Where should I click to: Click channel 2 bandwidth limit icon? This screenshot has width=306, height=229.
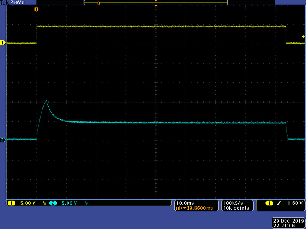pyautogui.click(x=85, y=203)
